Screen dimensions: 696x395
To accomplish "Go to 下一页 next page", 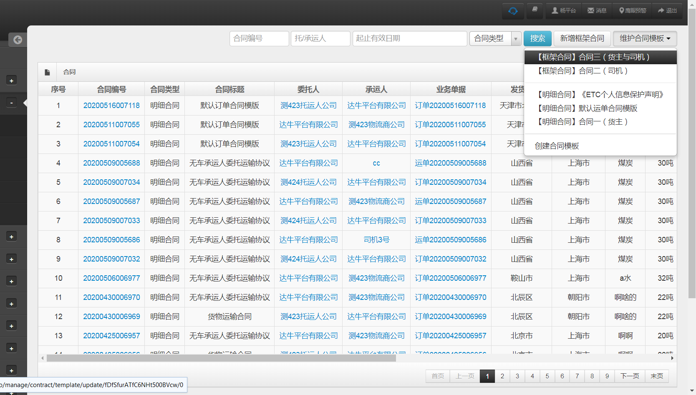I will [x=629, y=376].
